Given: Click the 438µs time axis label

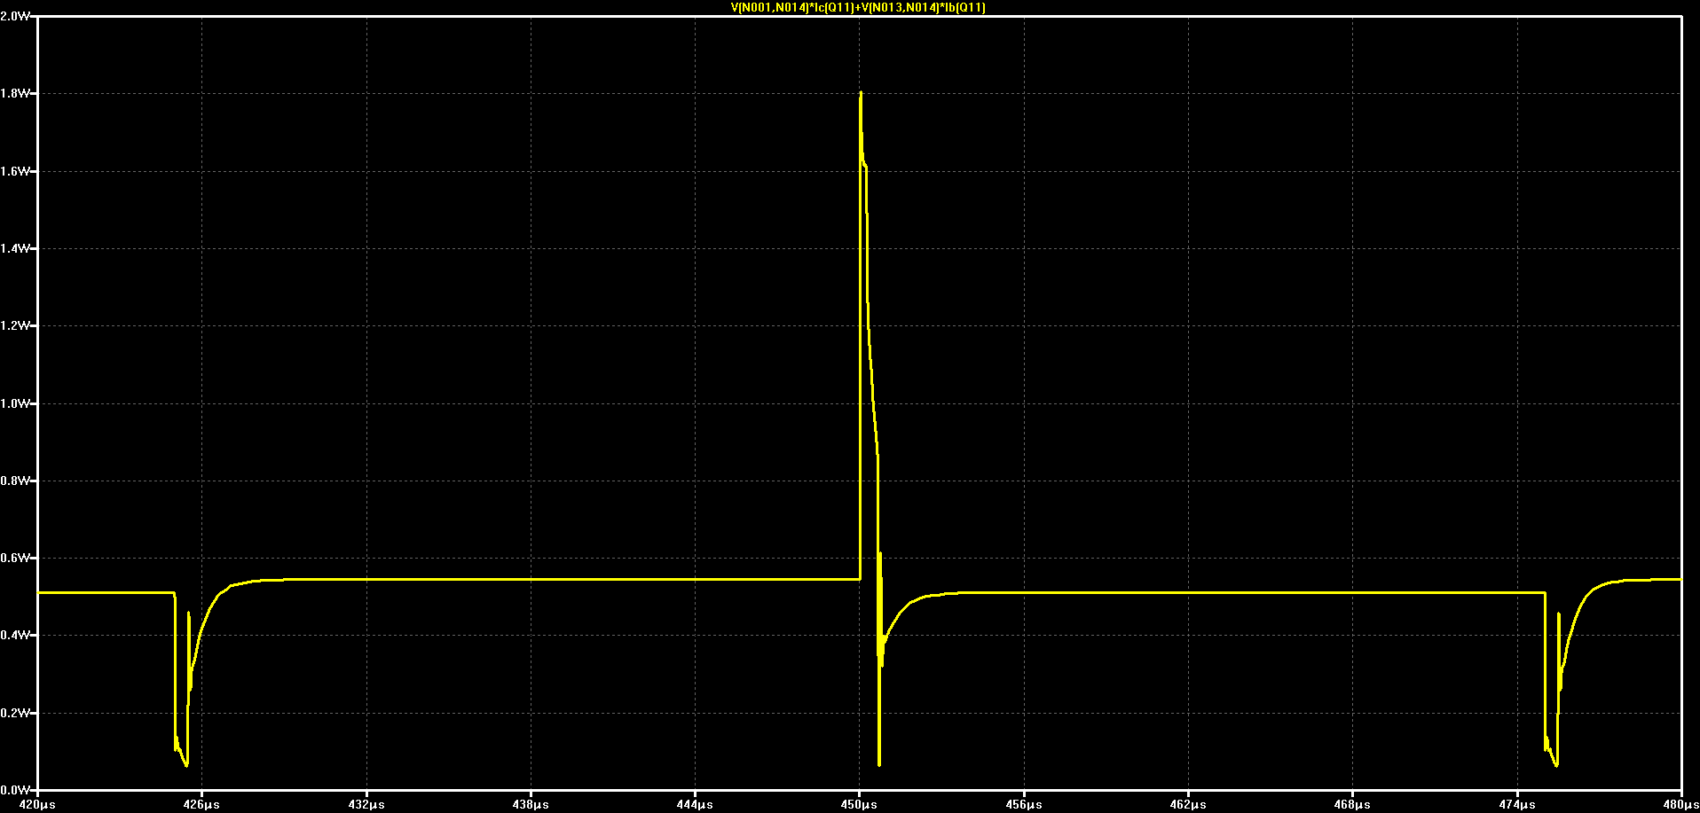Looking at the screenshot, I should point(531,805).
